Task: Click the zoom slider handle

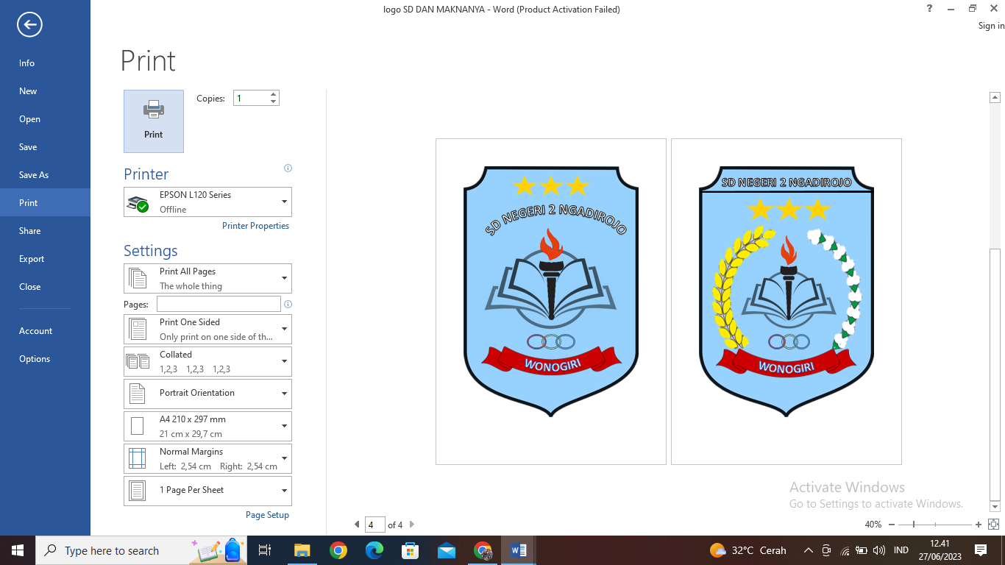Action: click(x=913, y=525)
